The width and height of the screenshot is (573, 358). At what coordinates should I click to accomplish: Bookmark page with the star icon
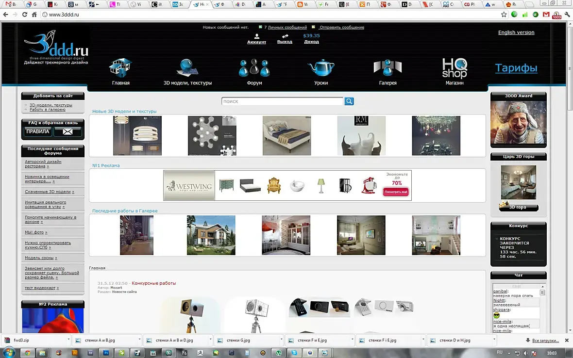[x=504, y=15]
